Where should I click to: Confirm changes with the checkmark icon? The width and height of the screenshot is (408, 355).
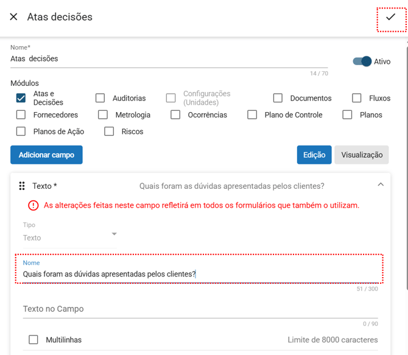click(x=390, y=18)
